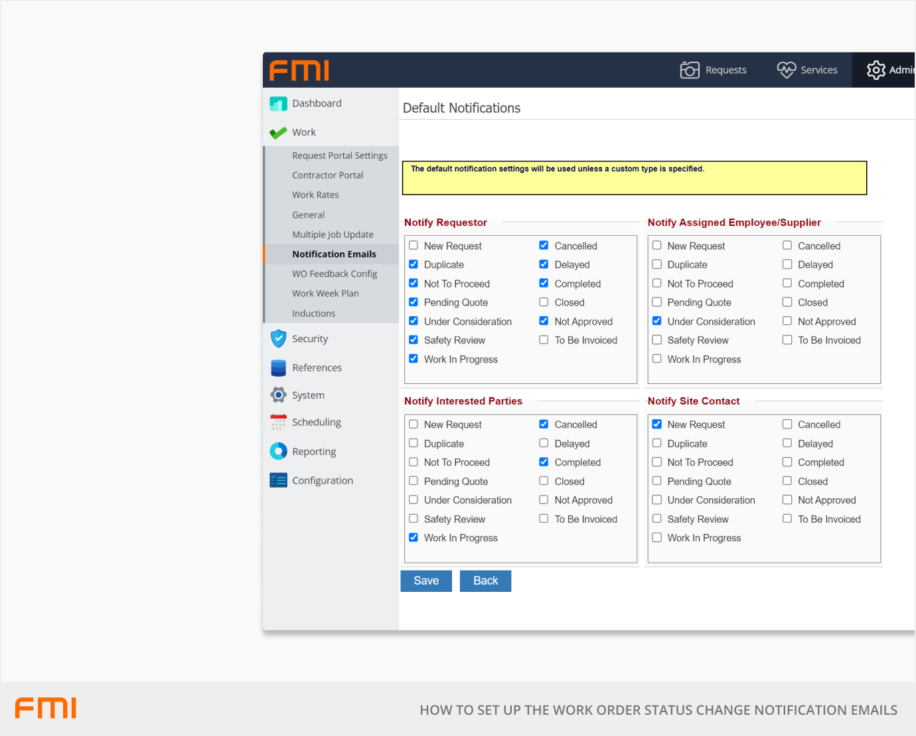Click the FMI logo in header

pyautogui.click(x=299, y=70)
